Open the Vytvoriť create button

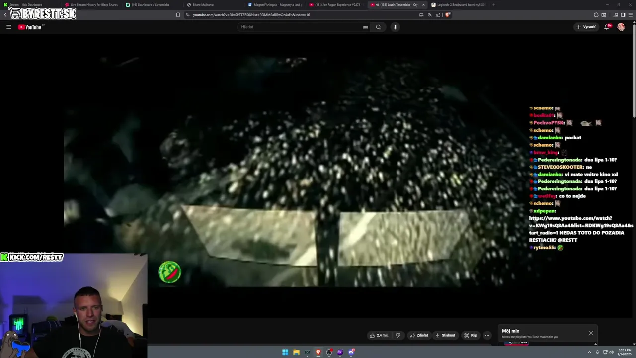pos(586,27)
